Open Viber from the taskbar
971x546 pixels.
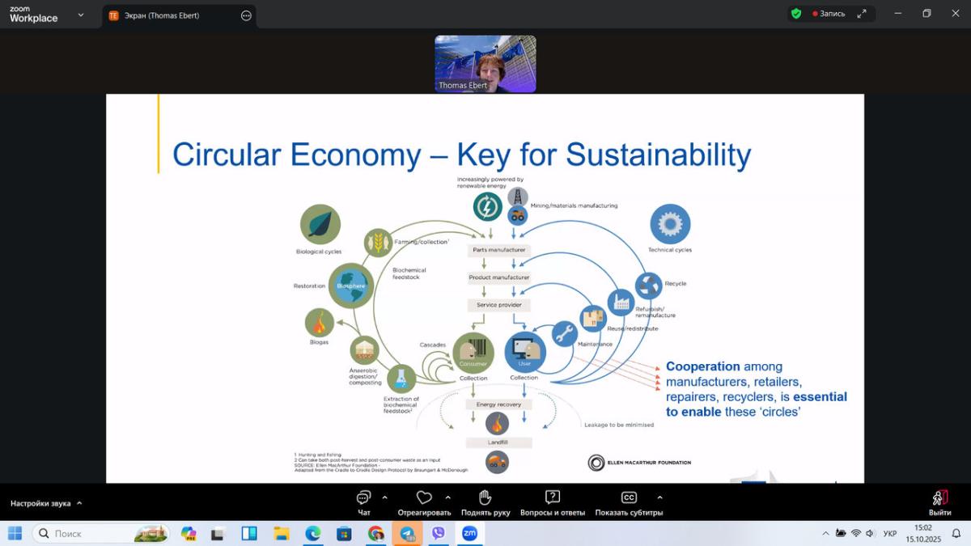tap(438, 533)
